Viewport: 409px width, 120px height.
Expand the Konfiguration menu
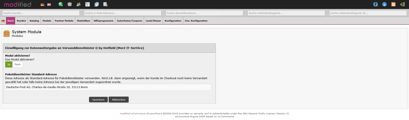(173, 21)
